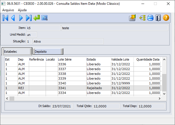
Task: Open the orange help question icon
Action: pos(166,18)
